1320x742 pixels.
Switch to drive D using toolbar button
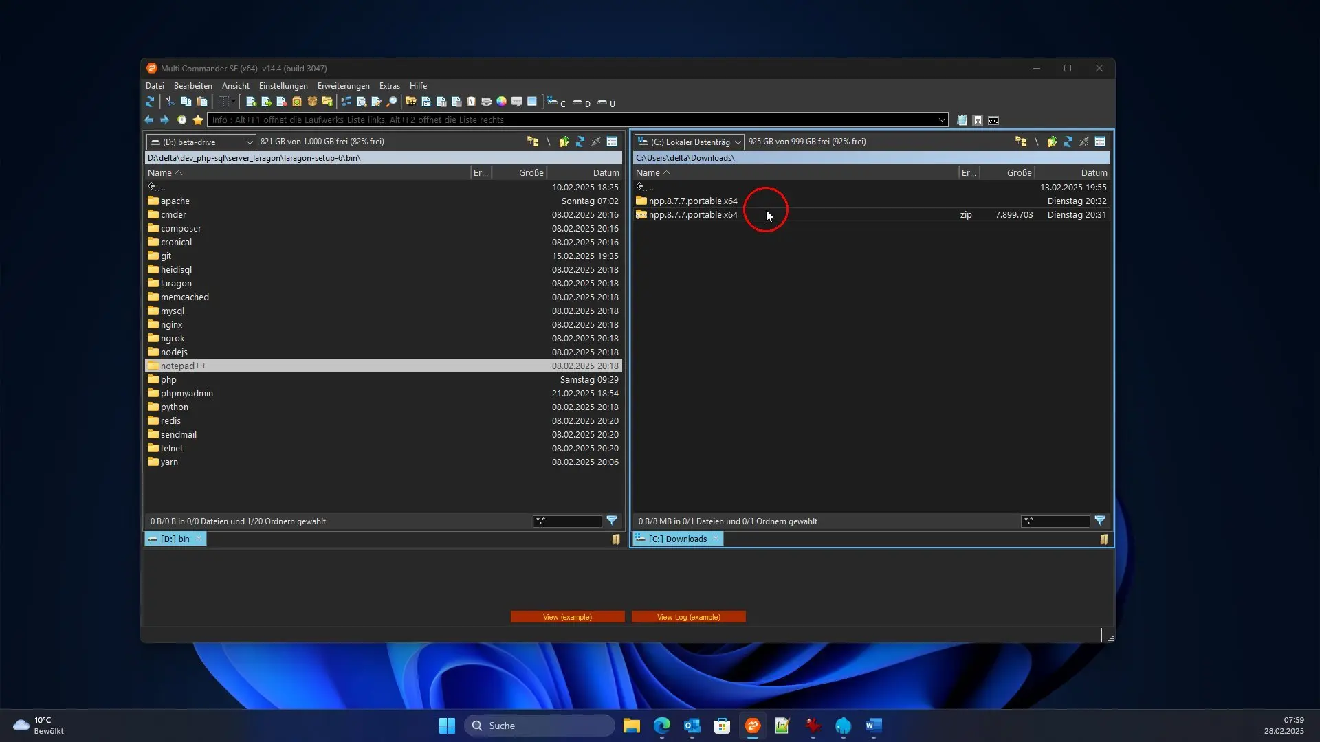(582, 102)
